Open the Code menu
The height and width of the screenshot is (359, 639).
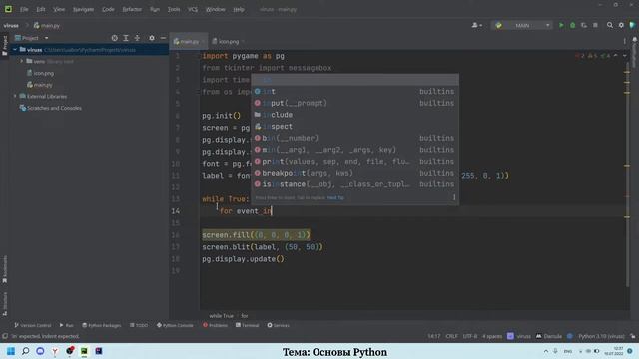(108, 9)
